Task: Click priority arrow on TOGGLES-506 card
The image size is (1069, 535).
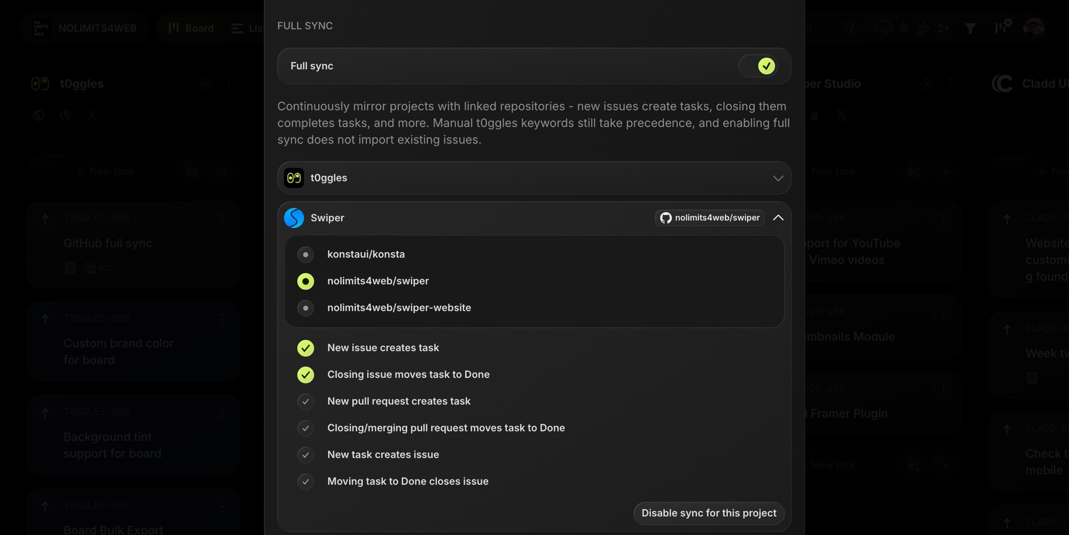Action: pos(45,319)
